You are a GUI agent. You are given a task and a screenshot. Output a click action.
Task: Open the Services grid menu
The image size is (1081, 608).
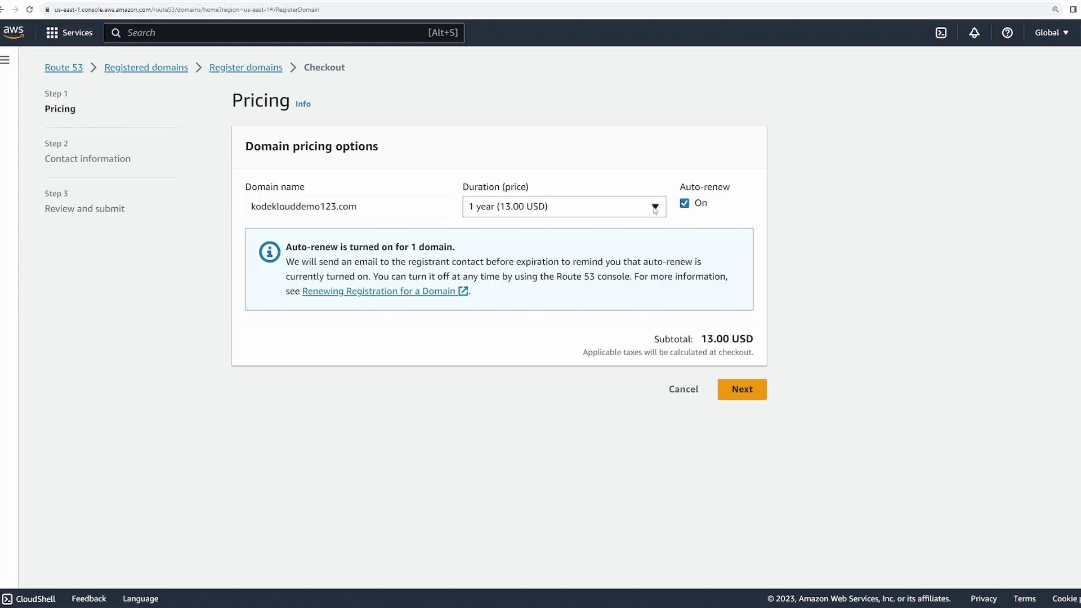pyautogui.click(x=69, y=33)
